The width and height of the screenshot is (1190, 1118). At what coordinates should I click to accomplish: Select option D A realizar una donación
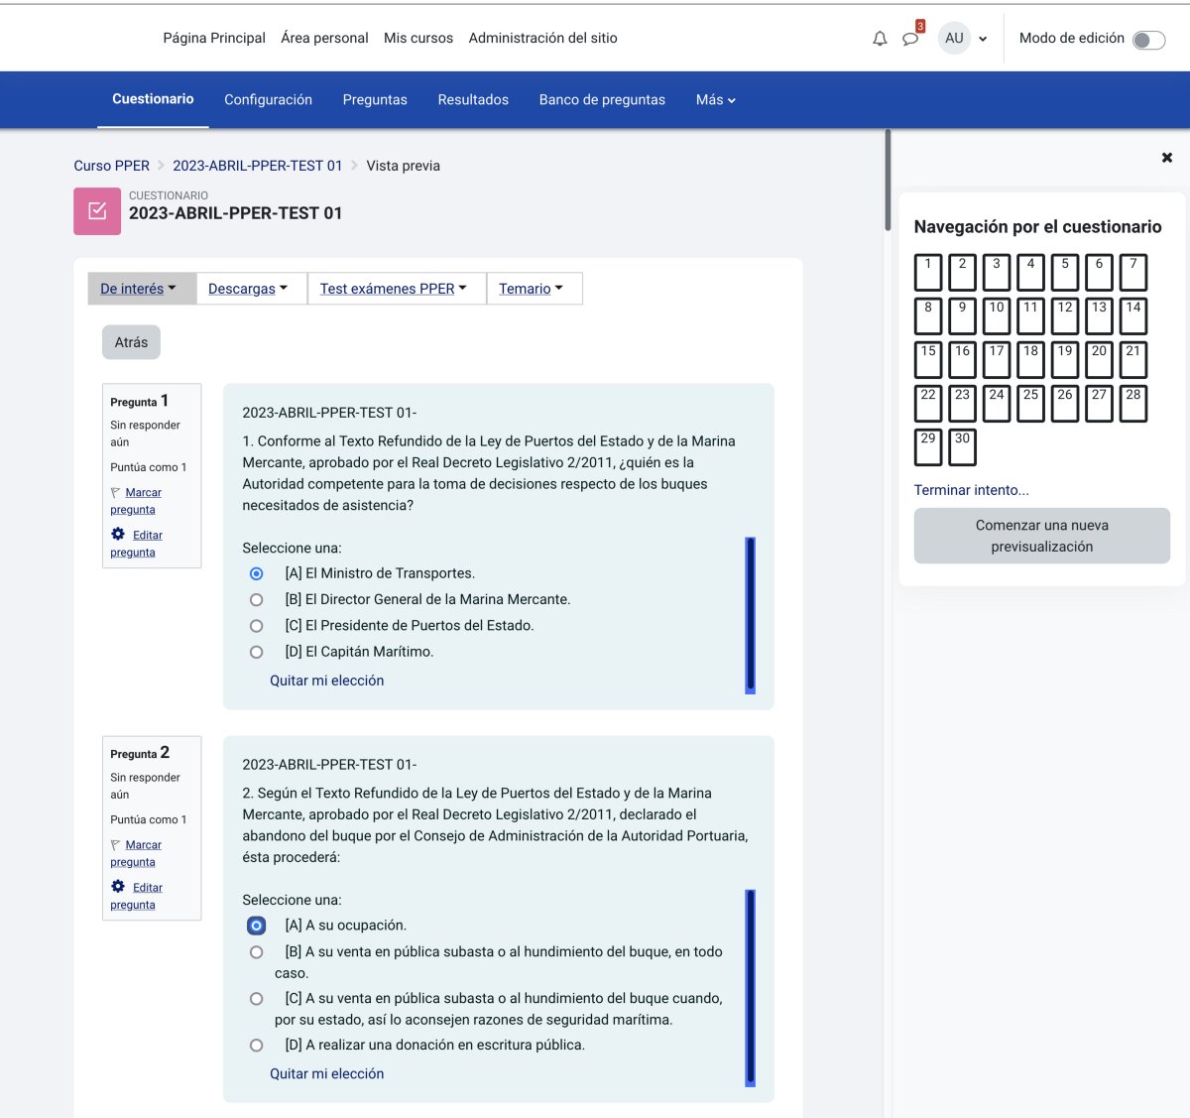pos(257,1046)
